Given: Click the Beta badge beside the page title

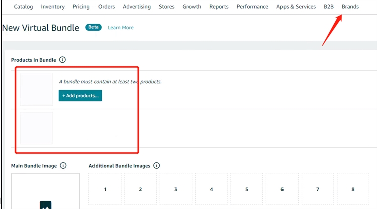Looking at the screenshot, I should pyautogui.click(x=93, y=27).
